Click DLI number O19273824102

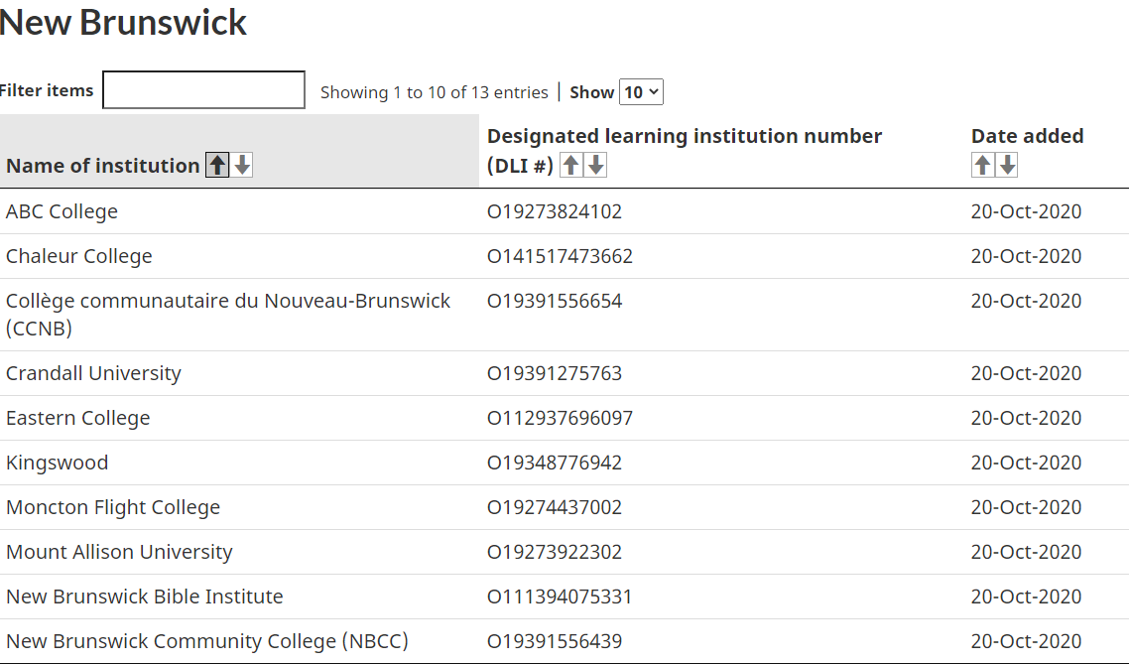tap(555, 211)
